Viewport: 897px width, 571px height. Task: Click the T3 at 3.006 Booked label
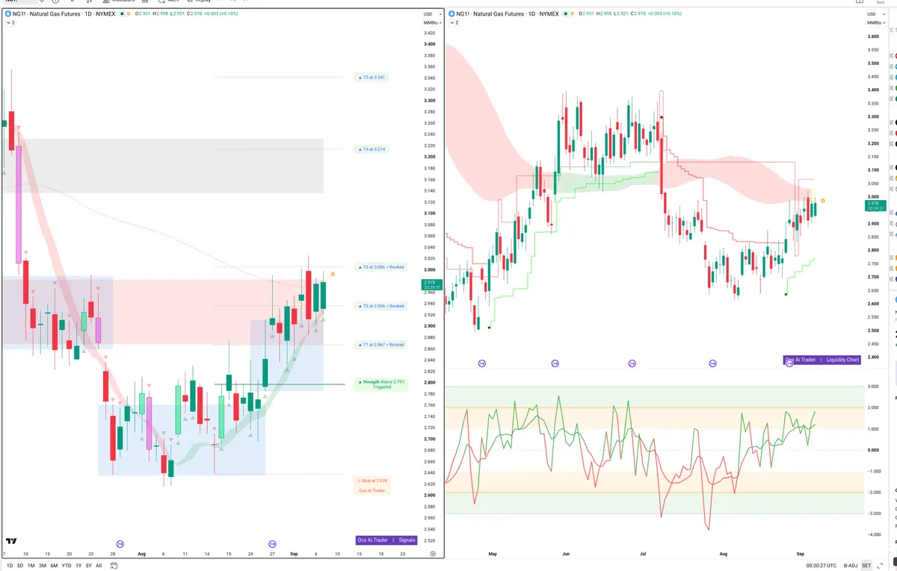point(380,267)
